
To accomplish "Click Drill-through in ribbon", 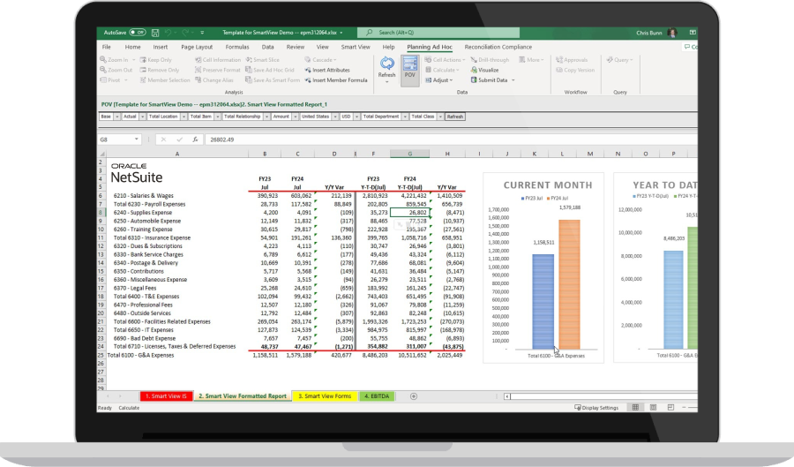I will tap(490, 60).
